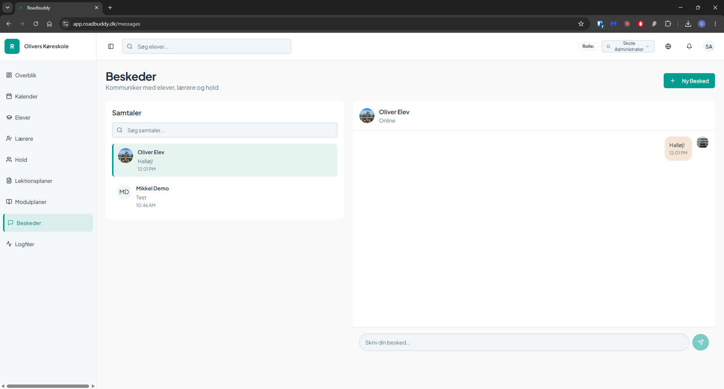Image resolution: width=724 pixels, height=389 pixels.
Task: Open Chrome profile avatar
Action: [702, 24]
